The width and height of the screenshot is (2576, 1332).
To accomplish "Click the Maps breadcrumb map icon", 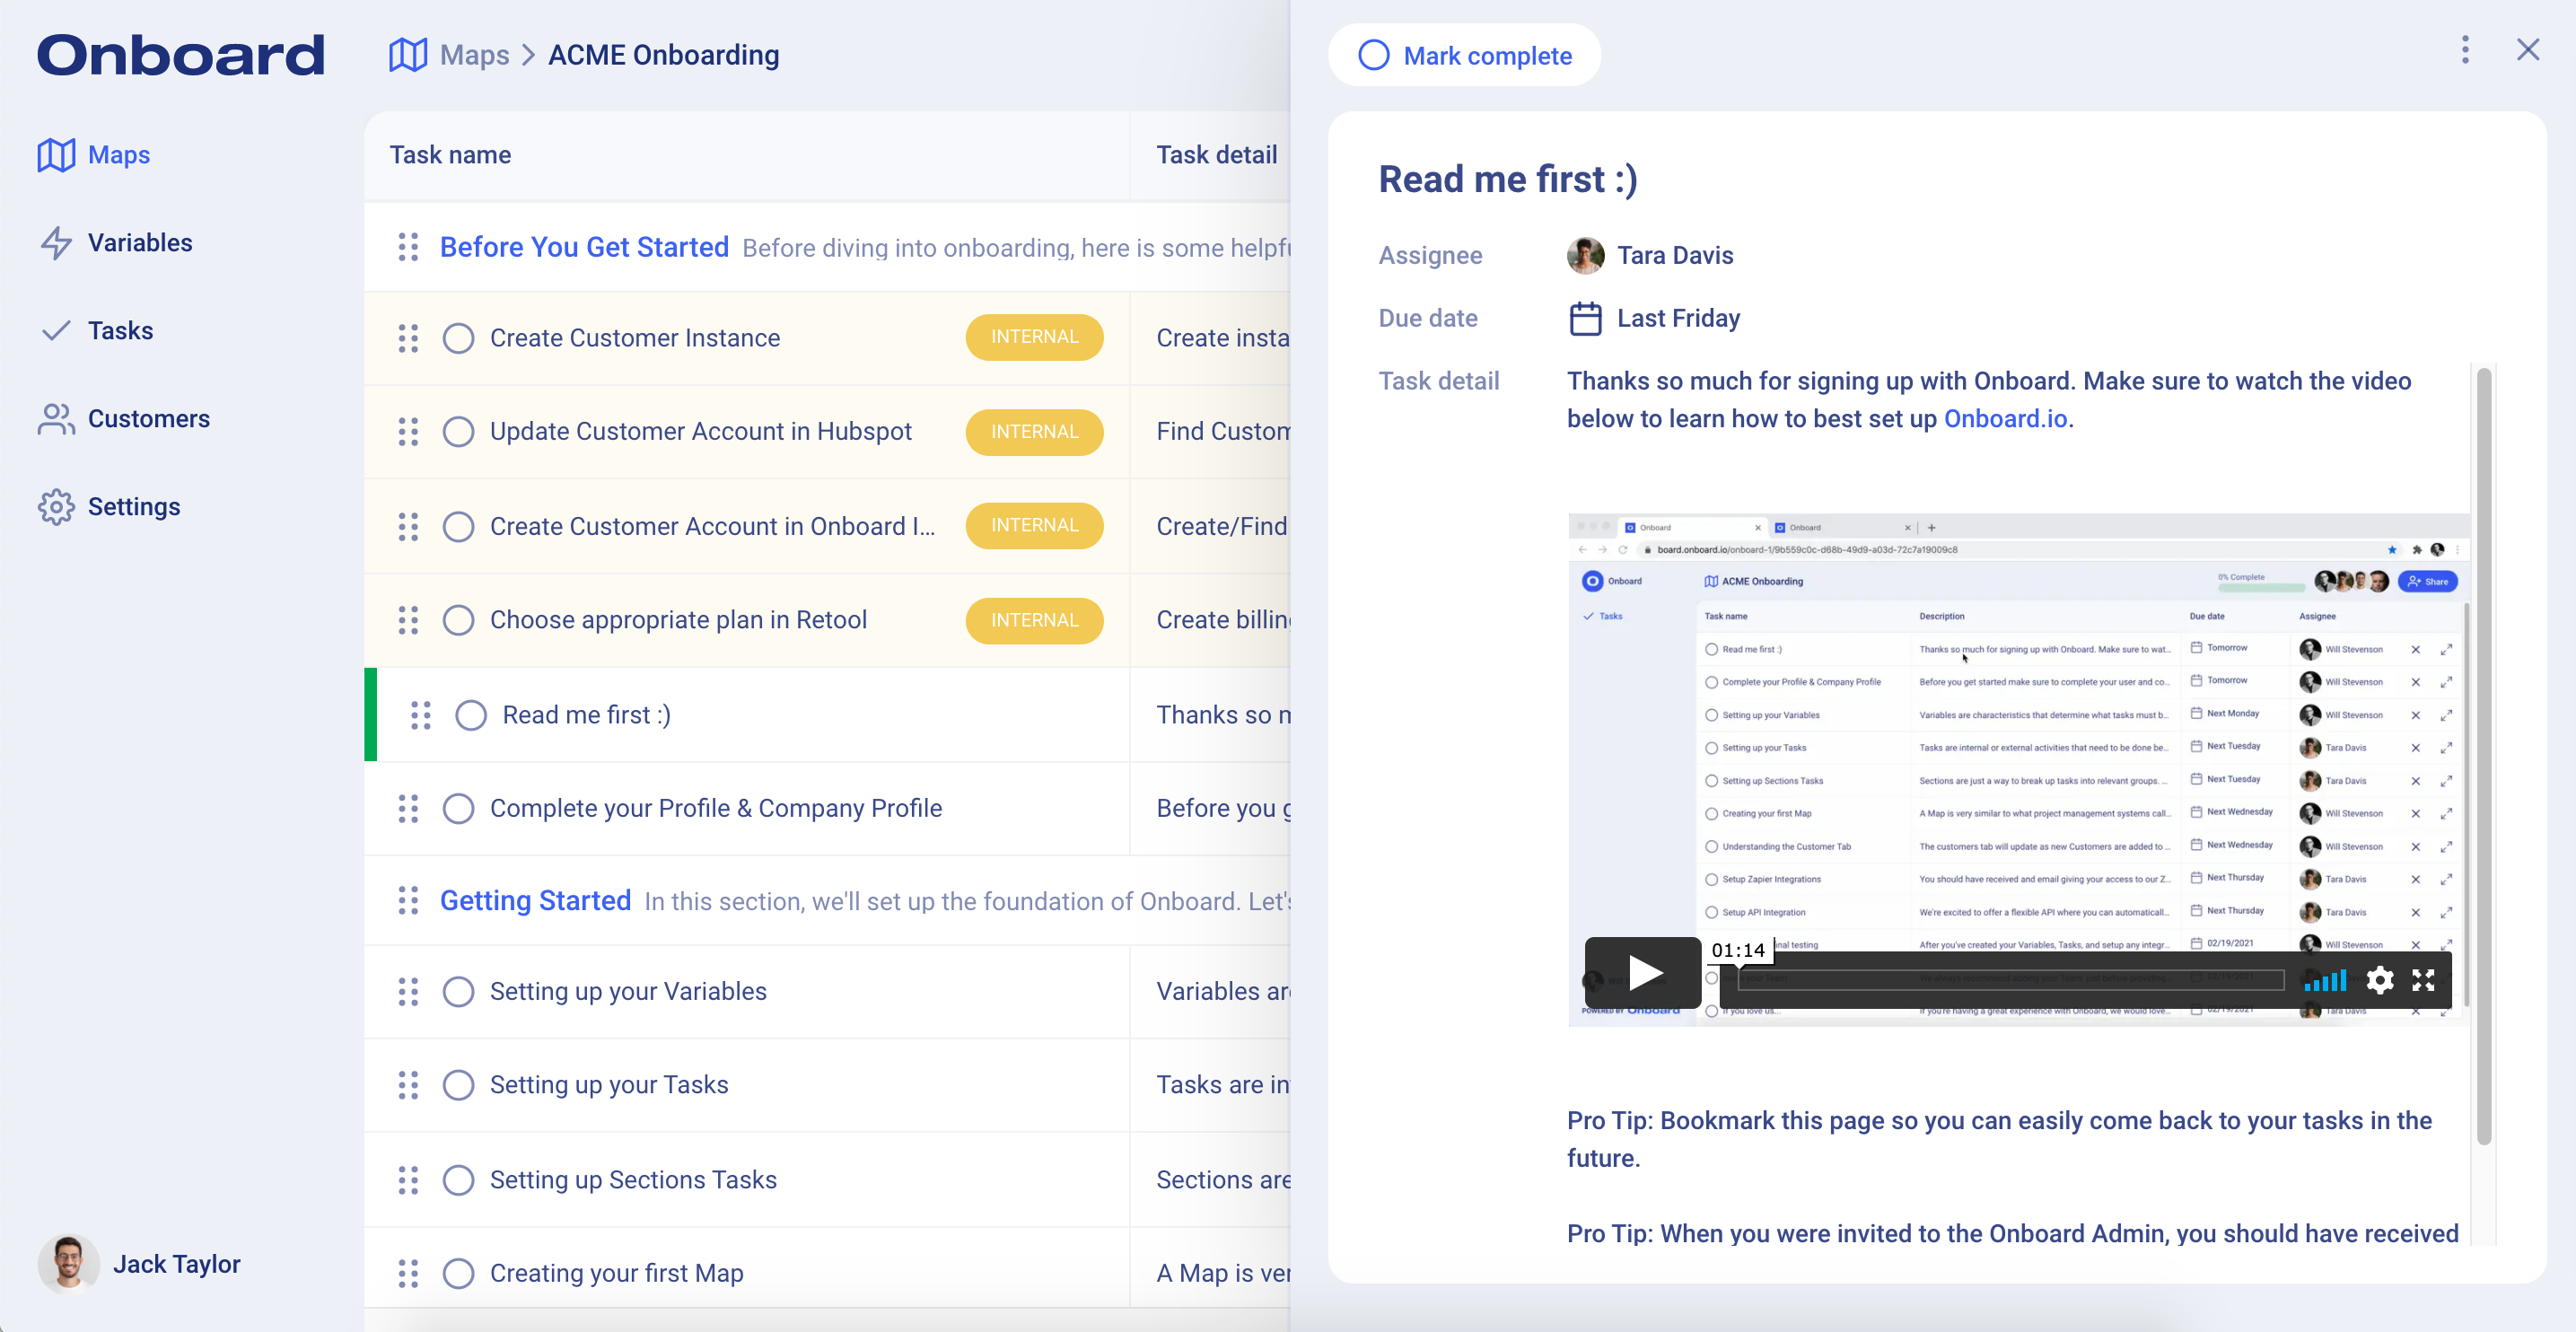I will (x=408, y=55).
